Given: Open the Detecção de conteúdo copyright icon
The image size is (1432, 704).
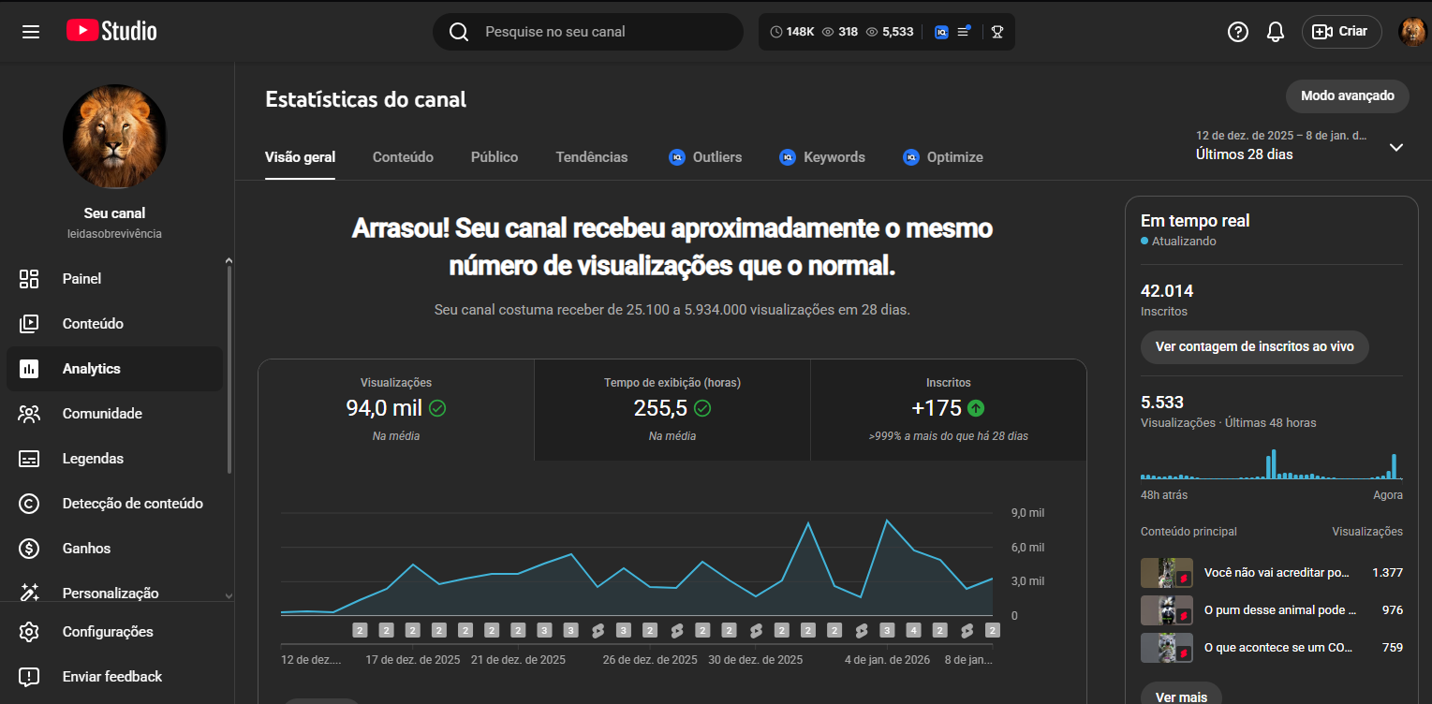Looking at the screenshot, I should (x=29, y=504).
